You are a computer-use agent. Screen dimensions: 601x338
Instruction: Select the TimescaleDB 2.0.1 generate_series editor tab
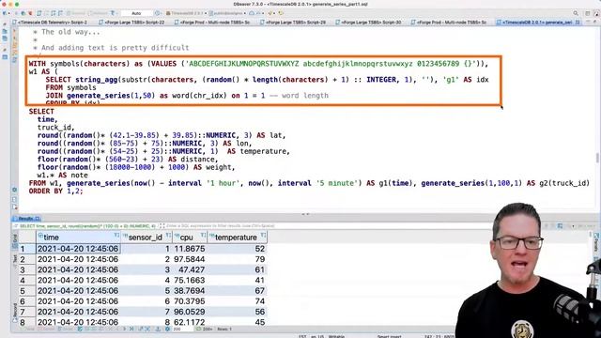tap(538, 23)
